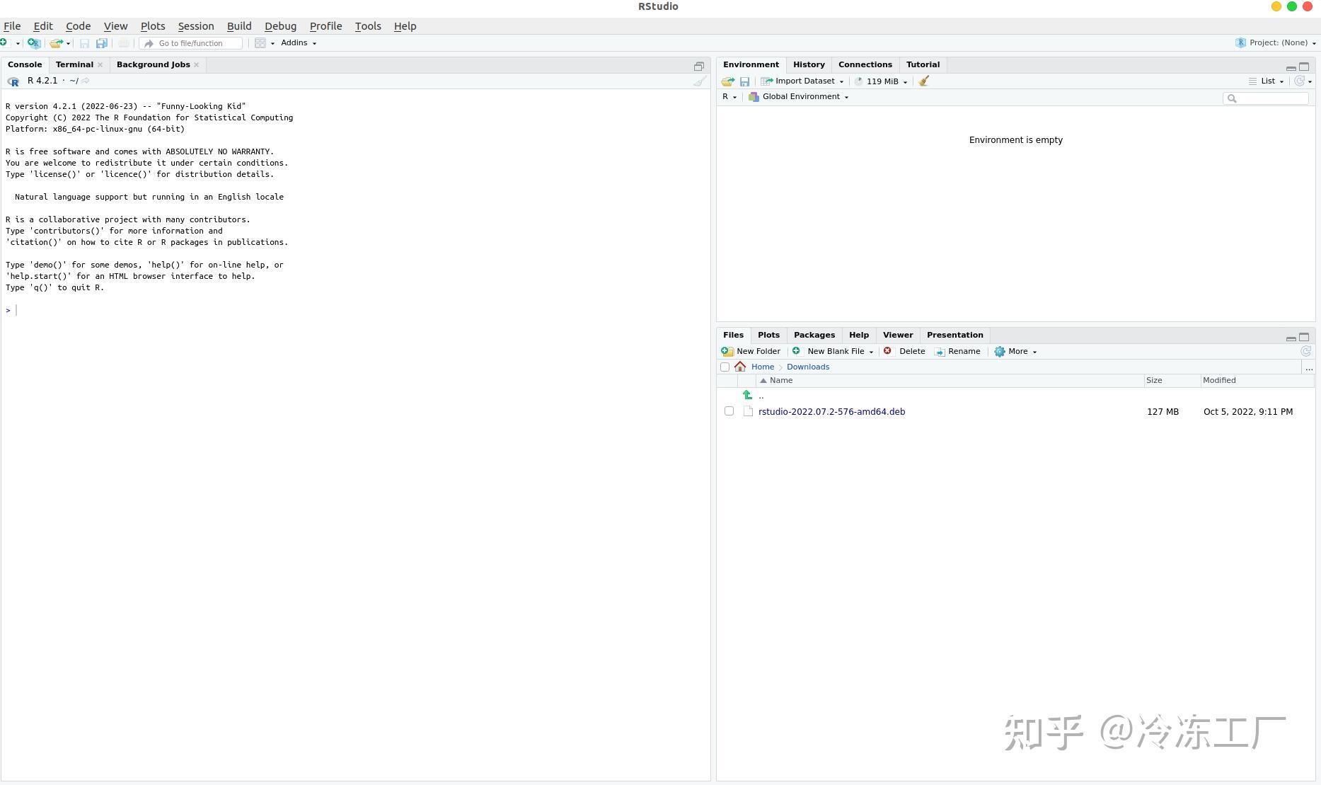Open the Import Dataset dropdown
This screenshot has width=1321, height=785.
(x=802, y=81)
